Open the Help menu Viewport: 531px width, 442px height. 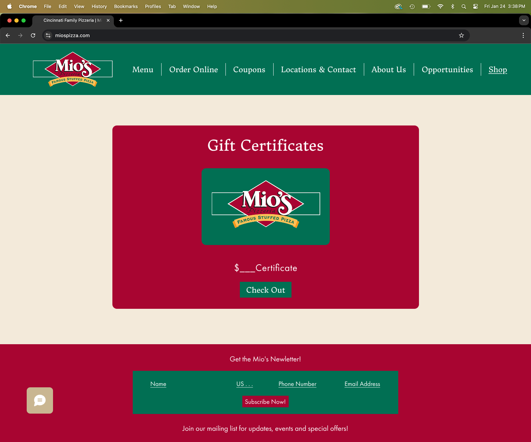click(x=212, y=6)
